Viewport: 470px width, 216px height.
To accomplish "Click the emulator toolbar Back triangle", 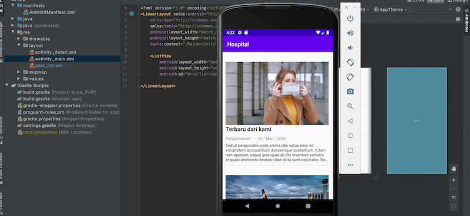I will (350, 121).
